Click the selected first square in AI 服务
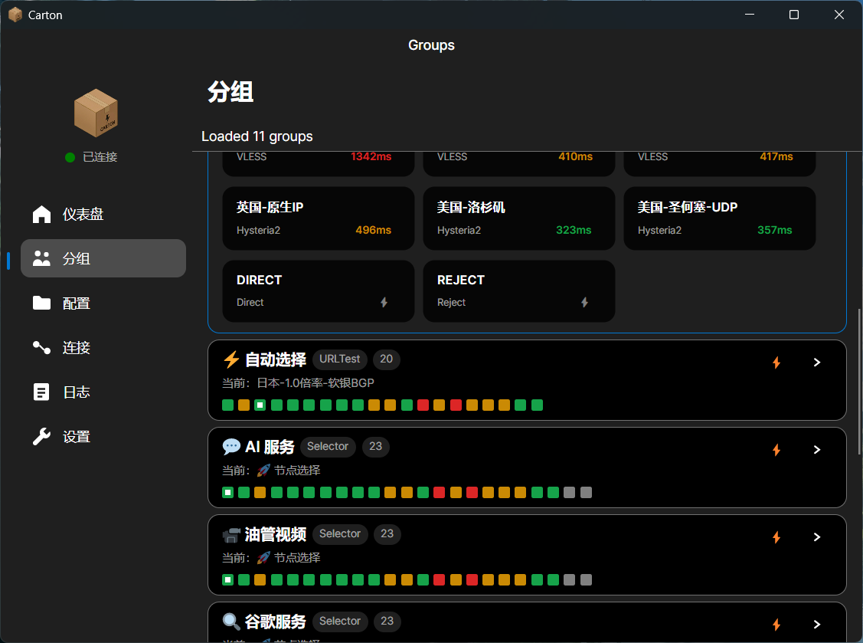The image size is (863, 643). [x=228, y=493]
